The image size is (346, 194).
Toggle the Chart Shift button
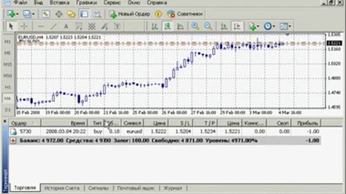pos(237,26)
